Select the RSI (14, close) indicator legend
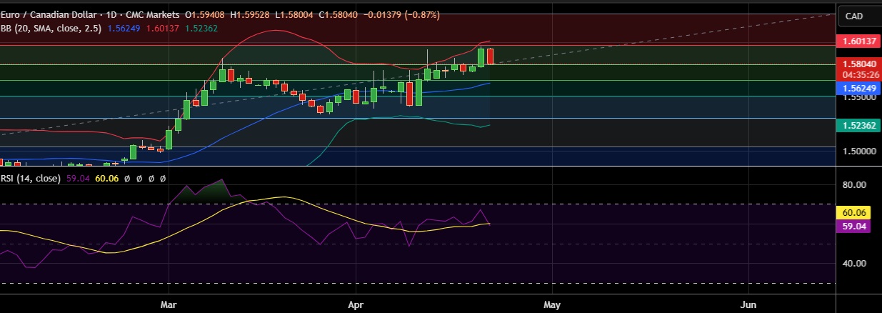Image resolution: width=882 pixels, height=313 pixels. 30,178
